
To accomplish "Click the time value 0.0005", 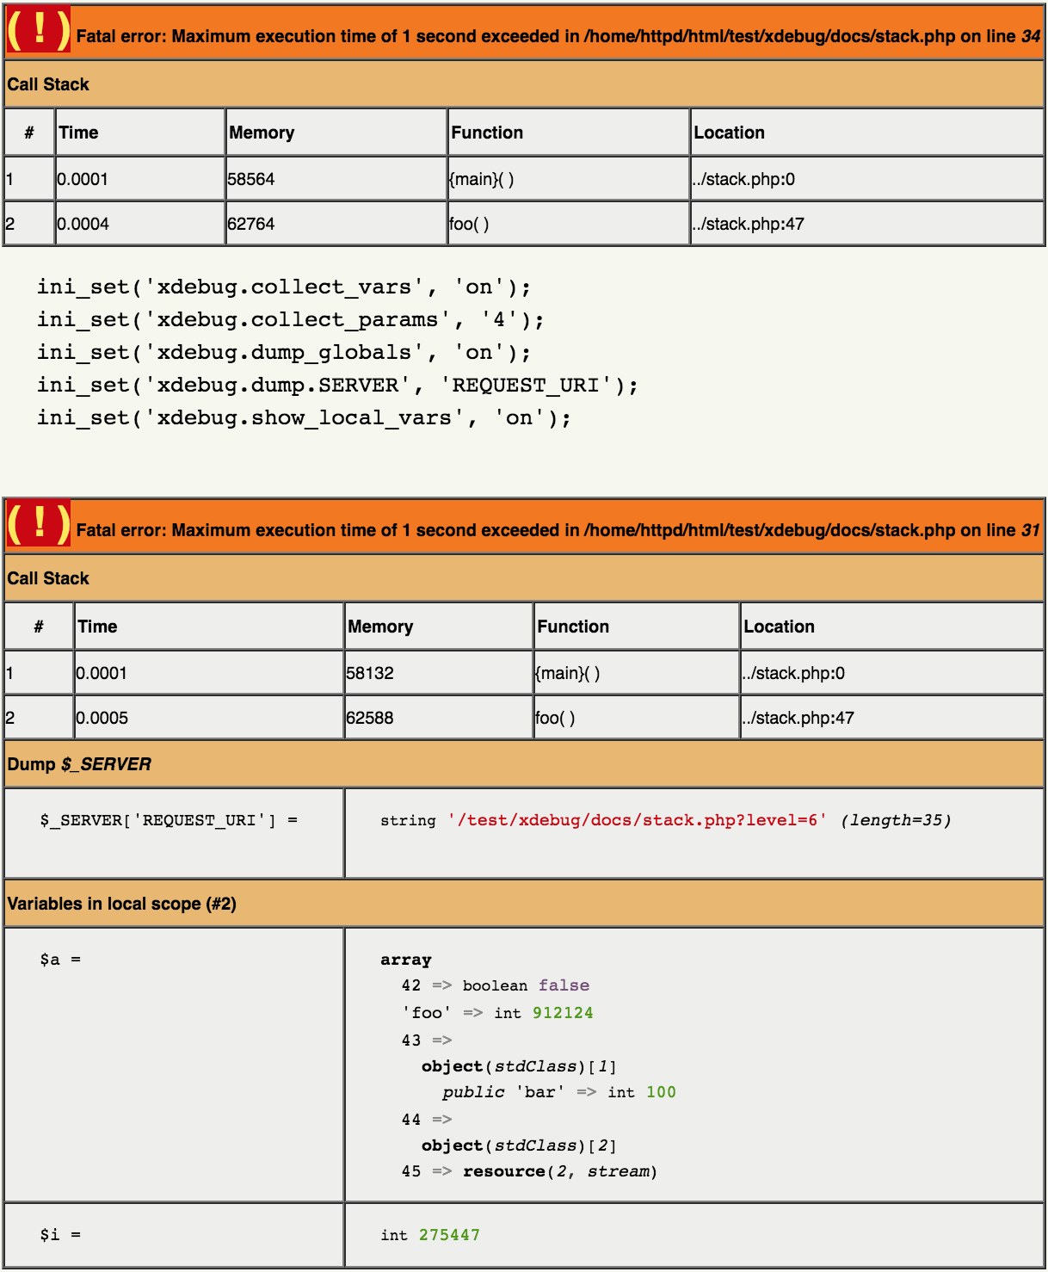I will coord(102,718).
